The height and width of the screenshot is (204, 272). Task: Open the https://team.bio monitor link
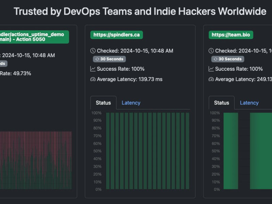click(x=231, y=35)
